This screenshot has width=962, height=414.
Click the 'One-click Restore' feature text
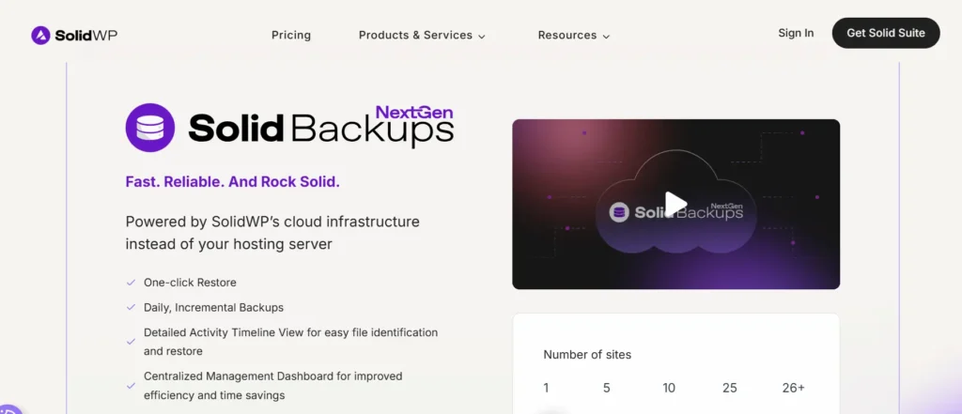pyautogui.click(x=190, y=283)
